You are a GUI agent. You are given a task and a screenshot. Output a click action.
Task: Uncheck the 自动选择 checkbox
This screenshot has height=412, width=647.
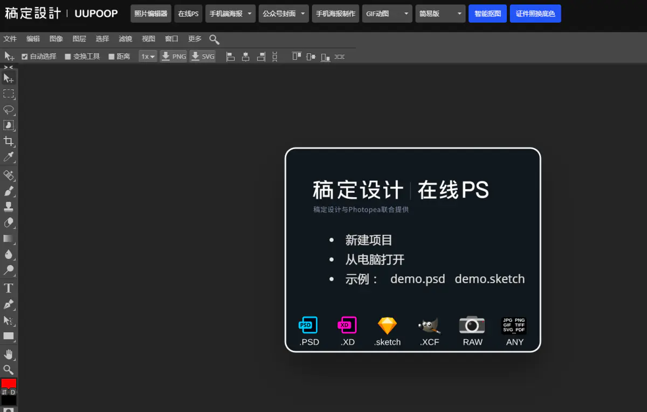25,57
